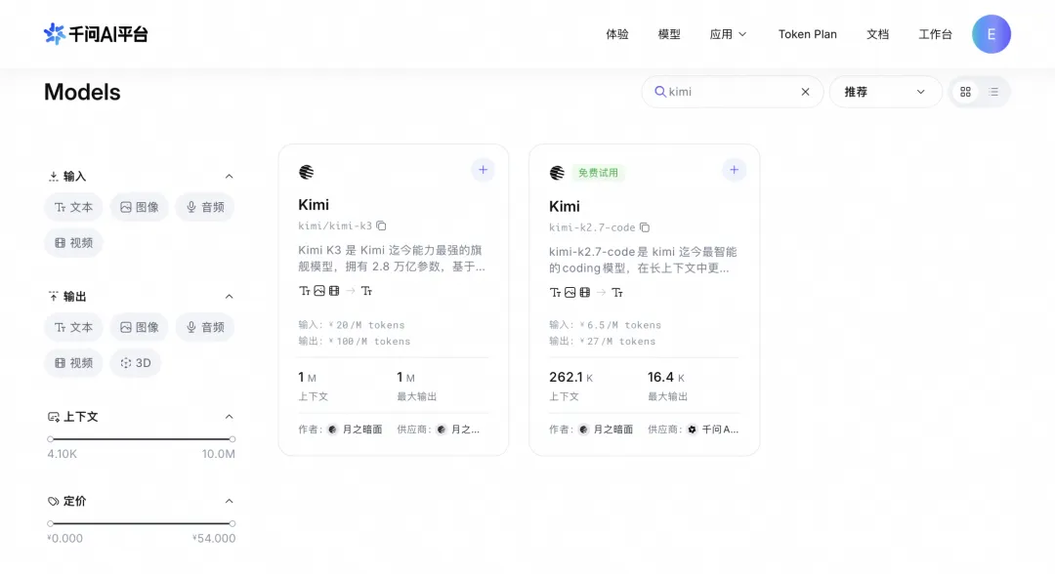Click the 上下文 slider minimum handle

[x=51, y=439]
